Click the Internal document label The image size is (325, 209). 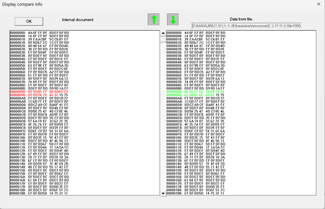78,20
